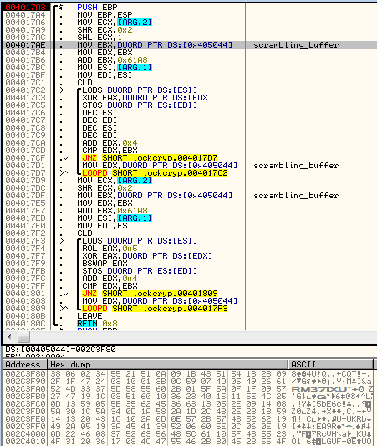The image size is (377, 446).
Task: Select dump row at address 002C4000
Action: [188, 434]
